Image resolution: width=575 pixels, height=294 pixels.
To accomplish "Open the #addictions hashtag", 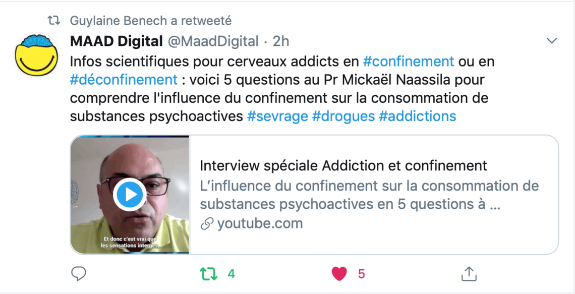I will tap(417, 116).
